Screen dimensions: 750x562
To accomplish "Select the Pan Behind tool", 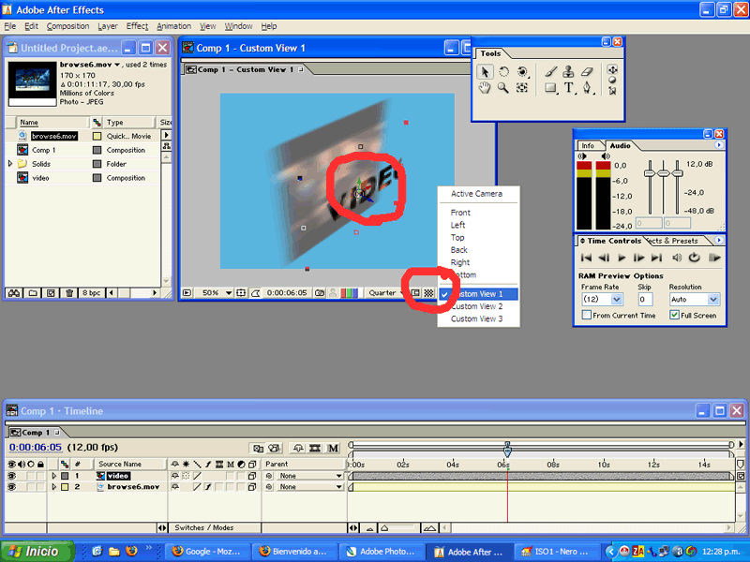I will click(x=522, y=88).
